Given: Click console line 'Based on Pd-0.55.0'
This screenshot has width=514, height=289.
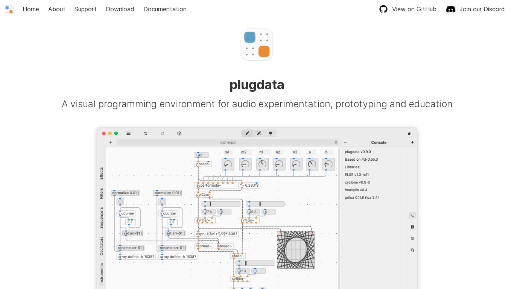Looking at the screenshot, I should coord(362,159).
